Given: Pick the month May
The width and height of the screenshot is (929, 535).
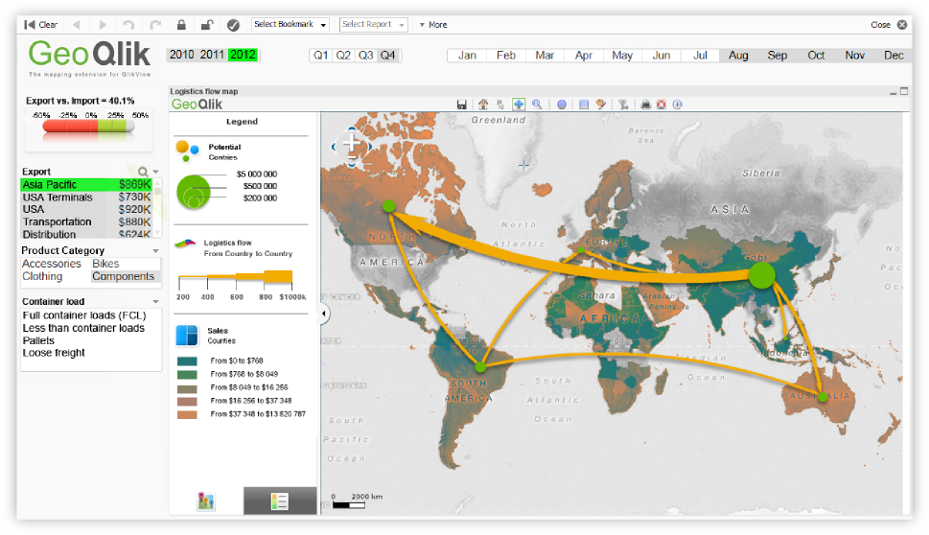Looking at the screenshot, I should click(x=622, y=55).
